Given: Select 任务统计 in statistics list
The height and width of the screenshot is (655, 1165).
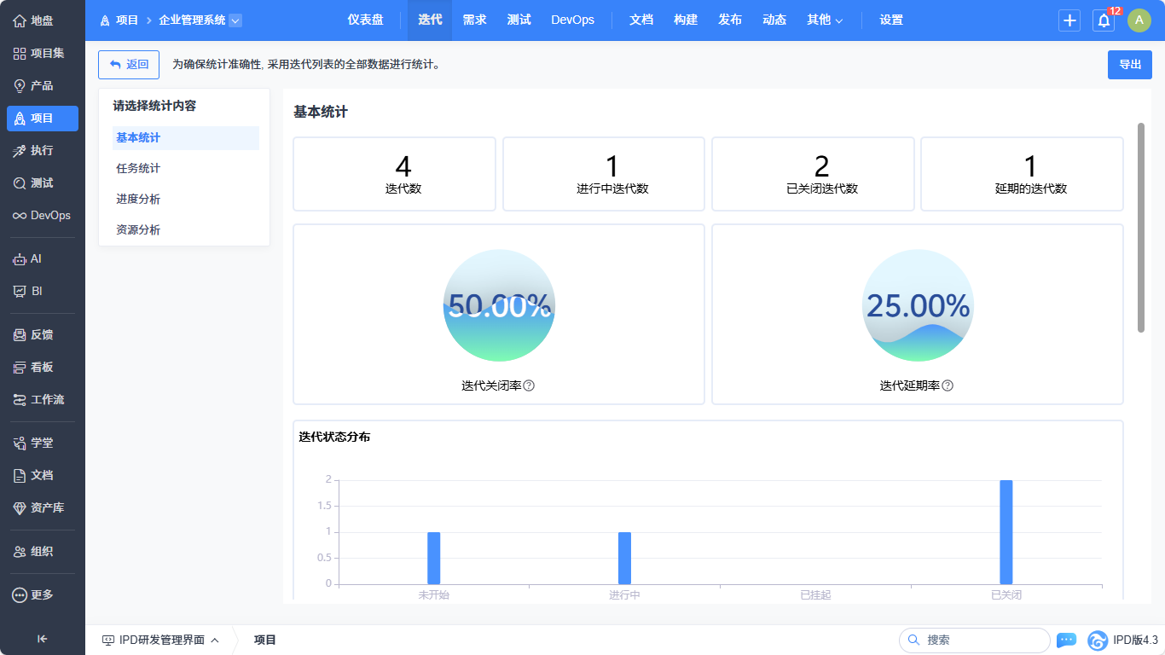Looking at the screenshot, I should coord(138,168).
